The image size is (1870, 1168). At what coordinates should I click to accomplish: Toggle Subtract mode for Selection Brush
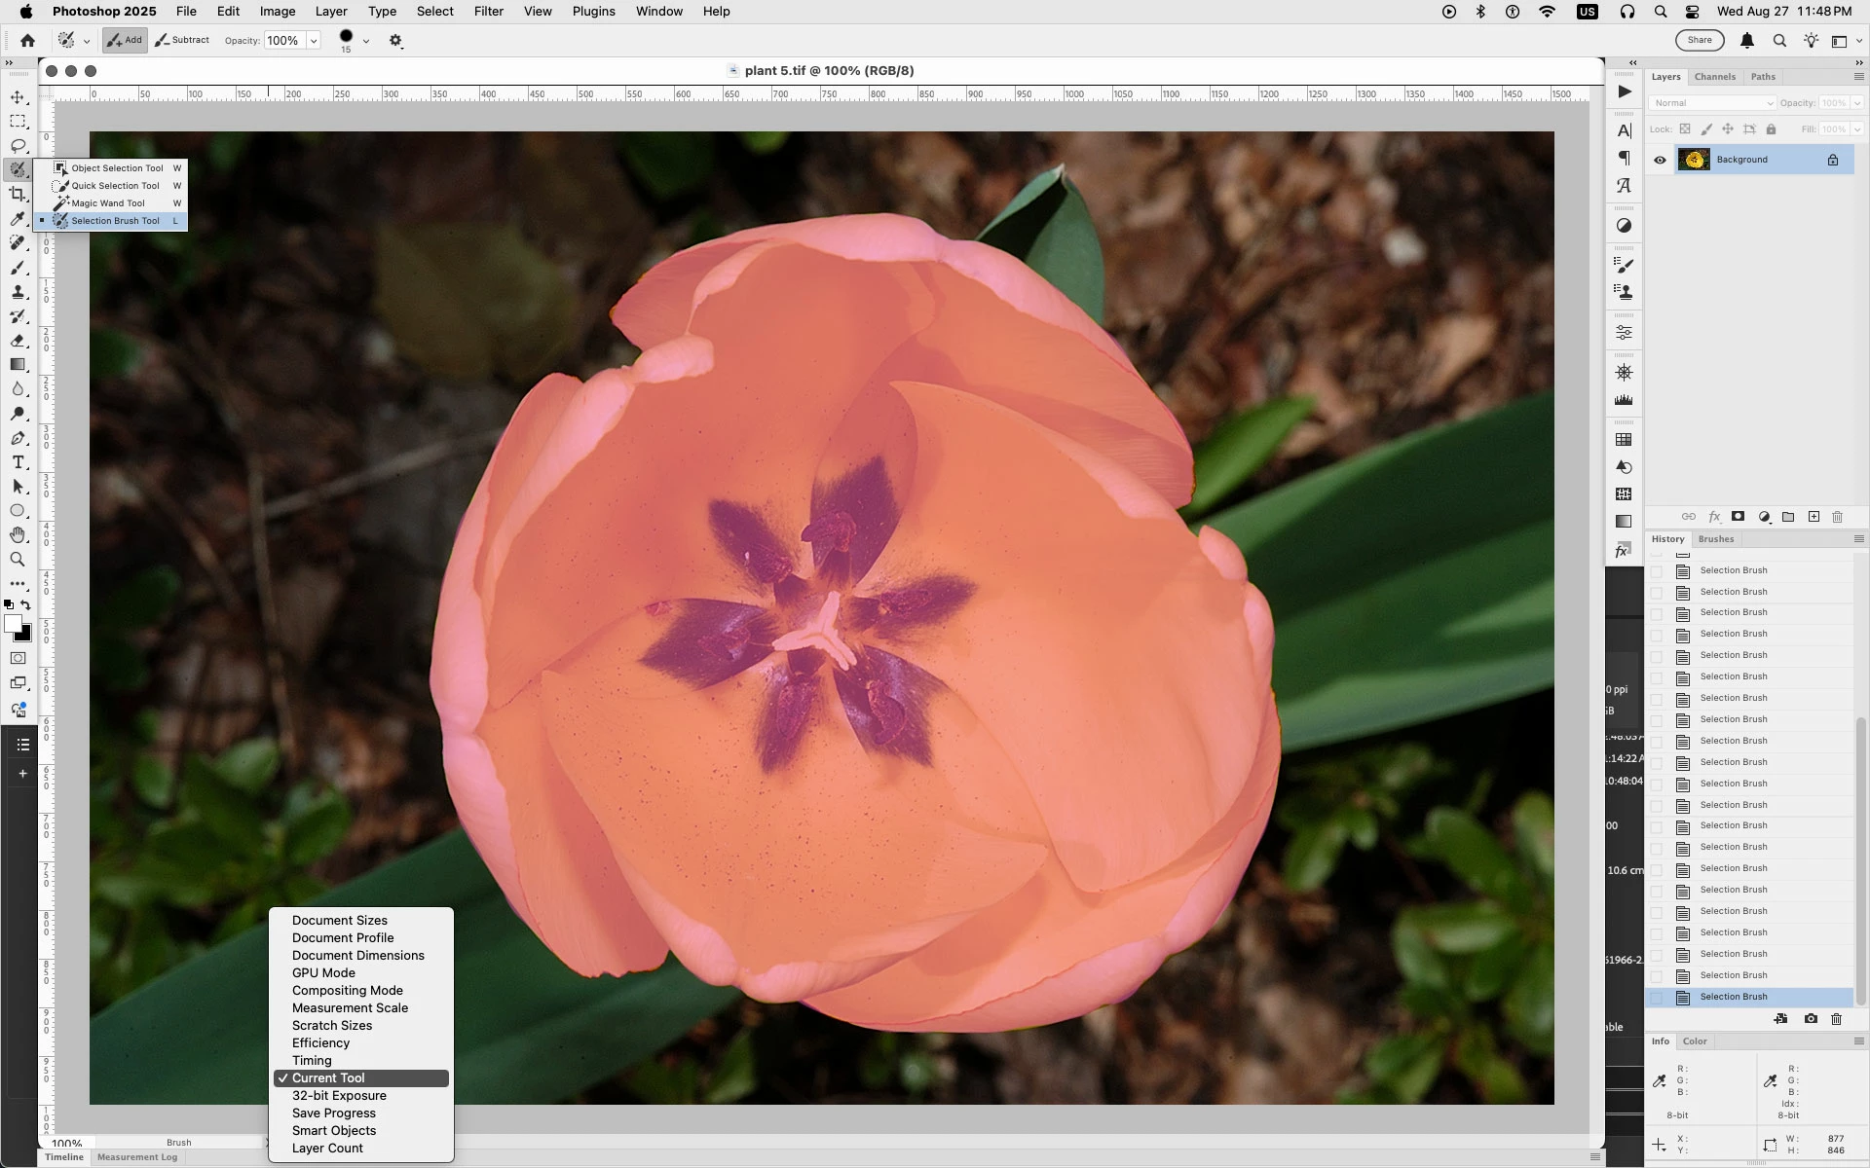coord(182,40)
